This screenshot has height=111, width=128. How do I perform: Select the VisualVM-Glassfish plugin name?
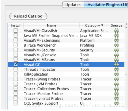(x=40, y=31)
